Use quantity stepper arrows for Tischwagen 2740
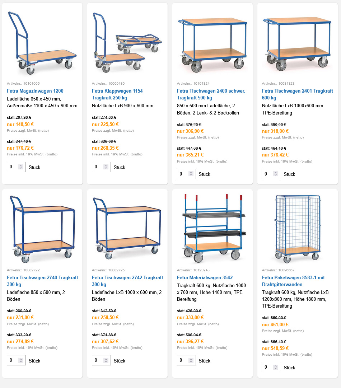The image size is (341, 388). pyautogui.click(x=21, y=360)
